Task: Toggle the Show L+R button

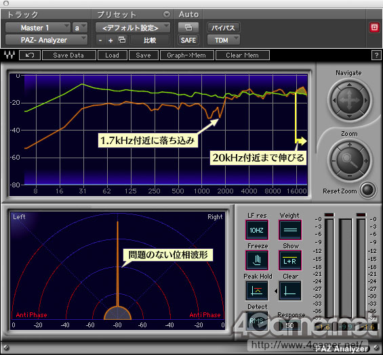Action: [290, 260]
